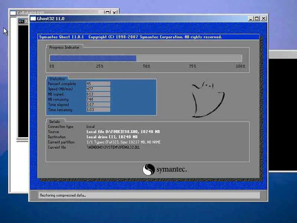Click the command prompt C:\ icon
297x223 pixels.
[x=21, y=21]
